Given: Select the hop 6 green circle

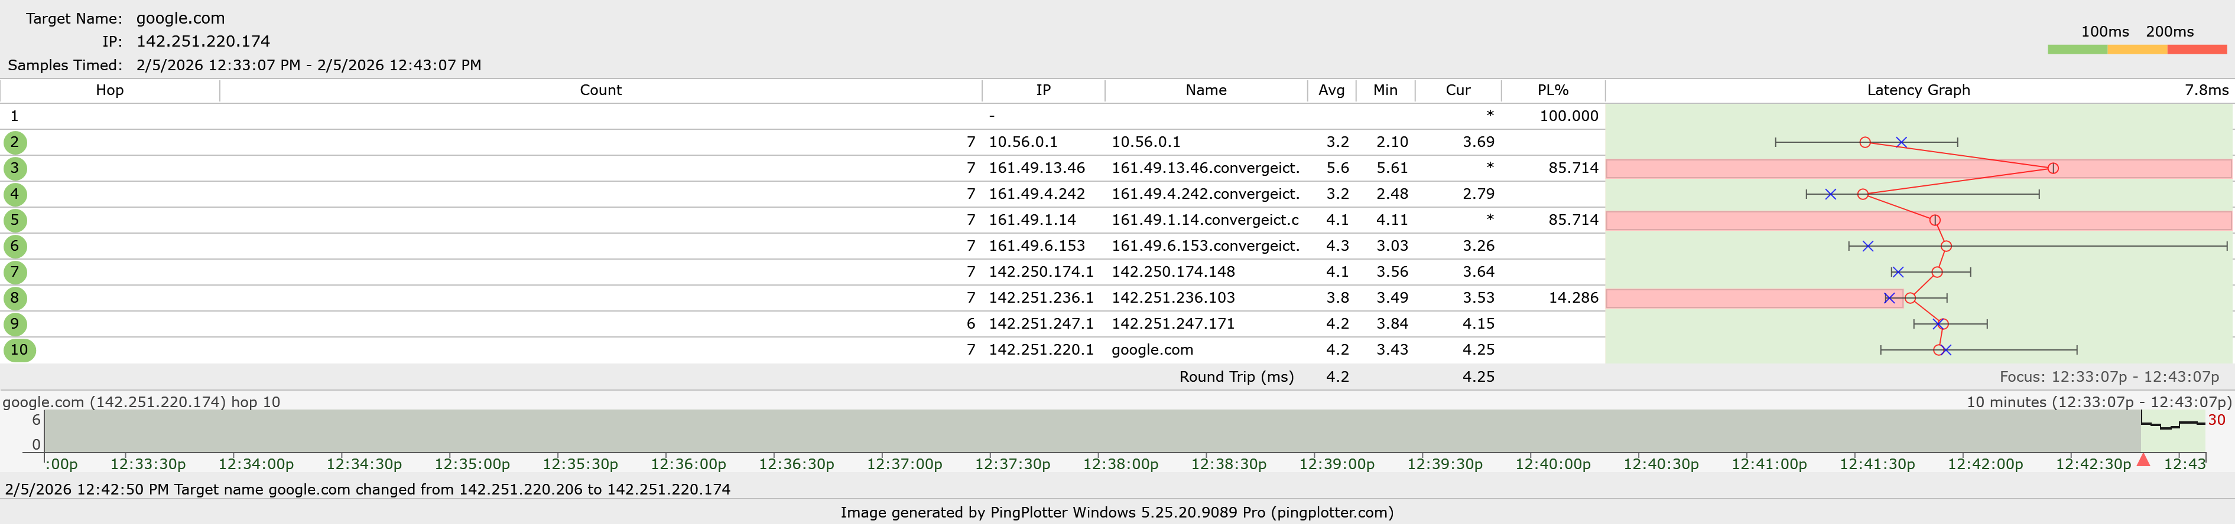Looking at the screenshot, I should (15, 246).
